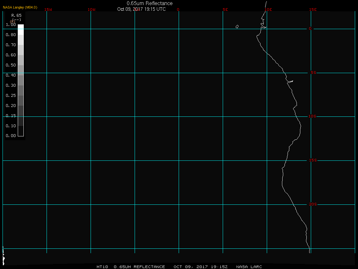The image size is (358, 269).
Task: Click the MT10 0.65UM REFLECTANCE footer text
Action: click(131, 267)
